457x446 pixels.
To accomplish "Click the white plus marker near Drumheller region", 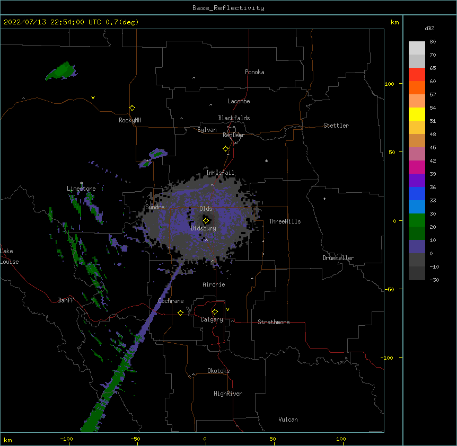I will 324,199.
